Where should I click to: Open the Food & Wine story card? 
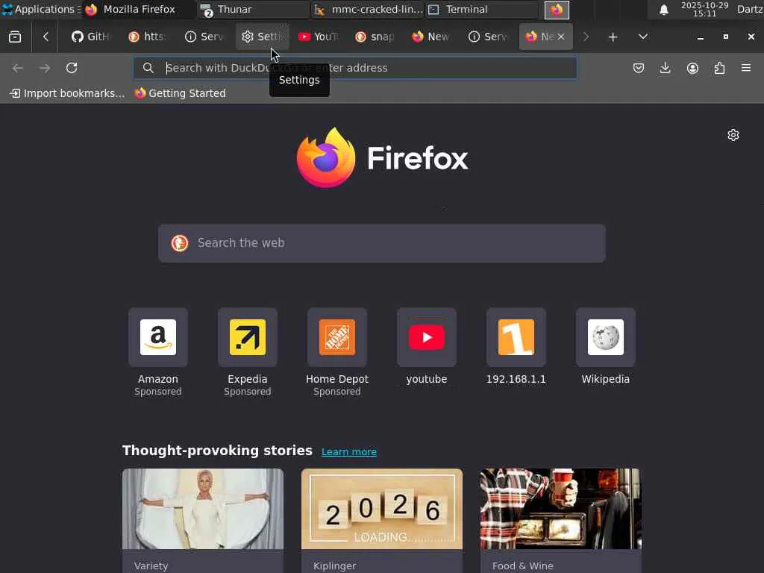(561, 520)
